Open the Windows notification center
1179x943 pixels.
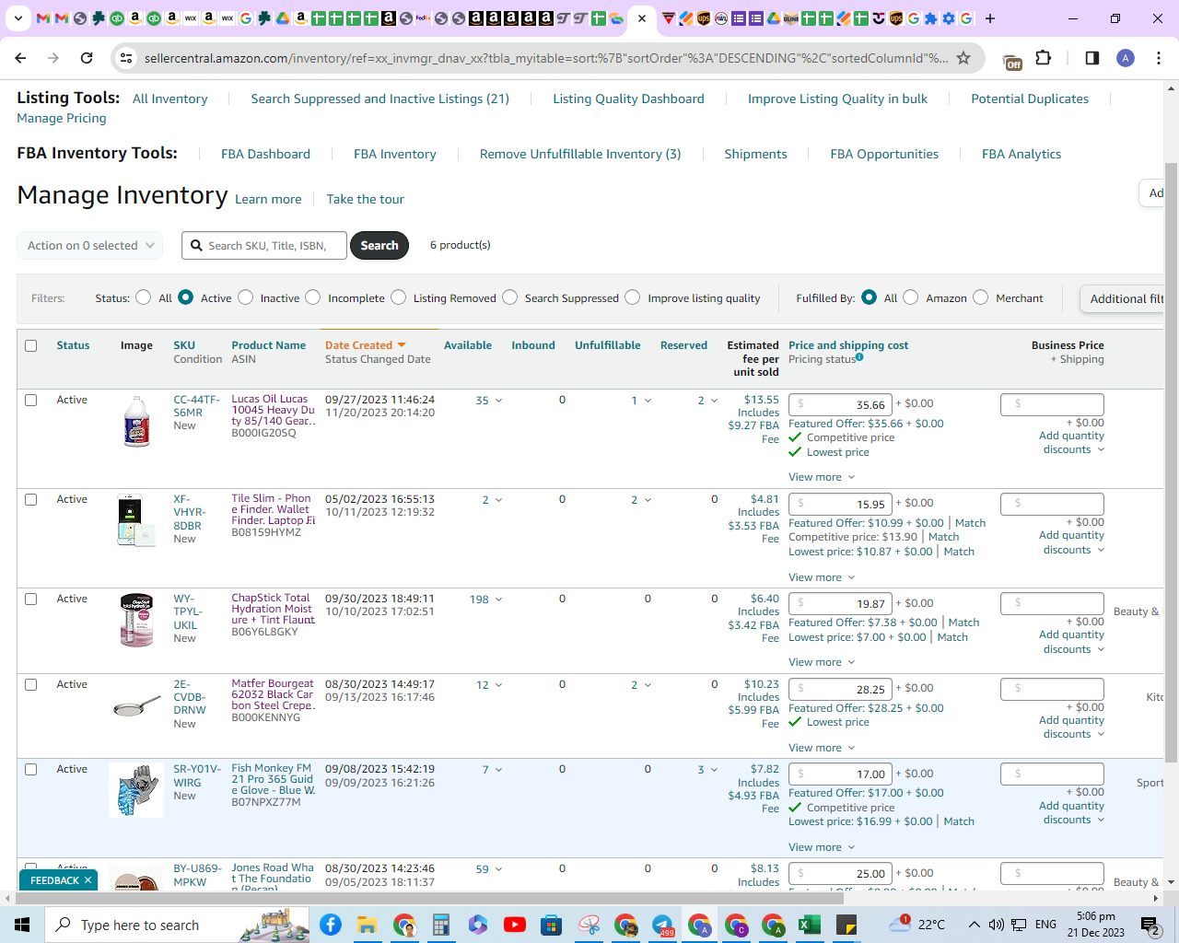[x=1150, y=925]
